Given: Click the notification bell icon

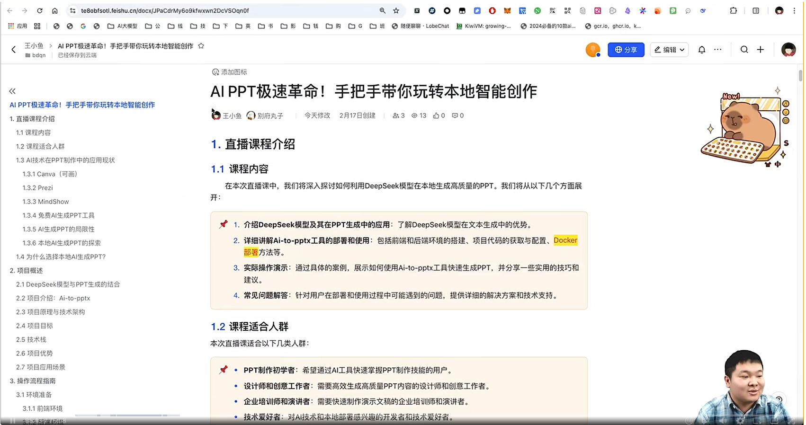Looking at the screenshot, I should [x=701, y=50].
